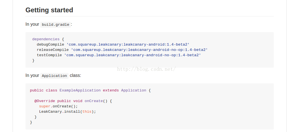The width and height of the screenshot is (288, 132).
Task: Click the testCompile keyword
Action: click(x=49, y=55)
